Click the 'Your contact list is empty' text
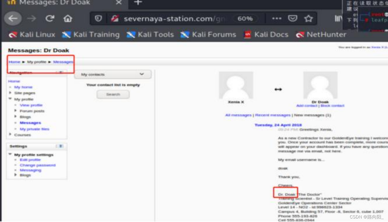The width and height of the screenshot is (388, 222). (113, 85)
